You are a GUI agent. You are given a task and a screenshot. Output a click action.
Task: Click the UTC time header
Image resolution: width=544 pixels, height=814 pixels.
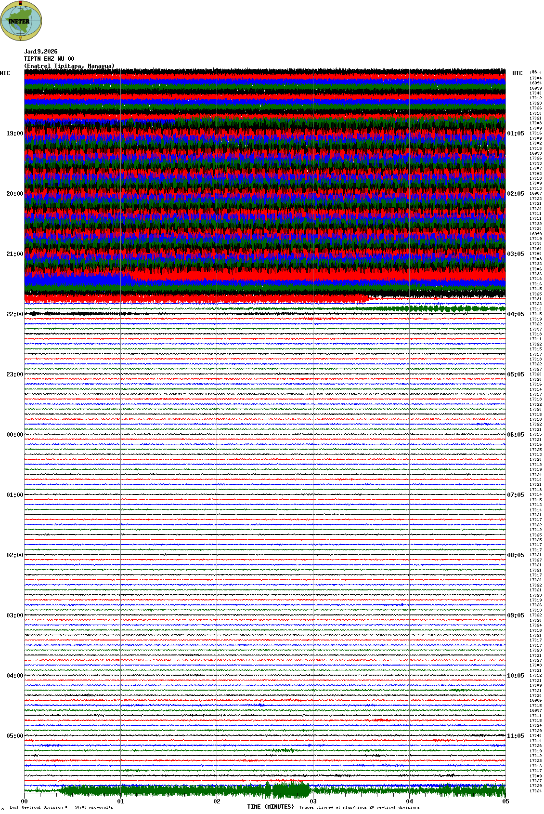pyautogui.click(x=517, y=73)
